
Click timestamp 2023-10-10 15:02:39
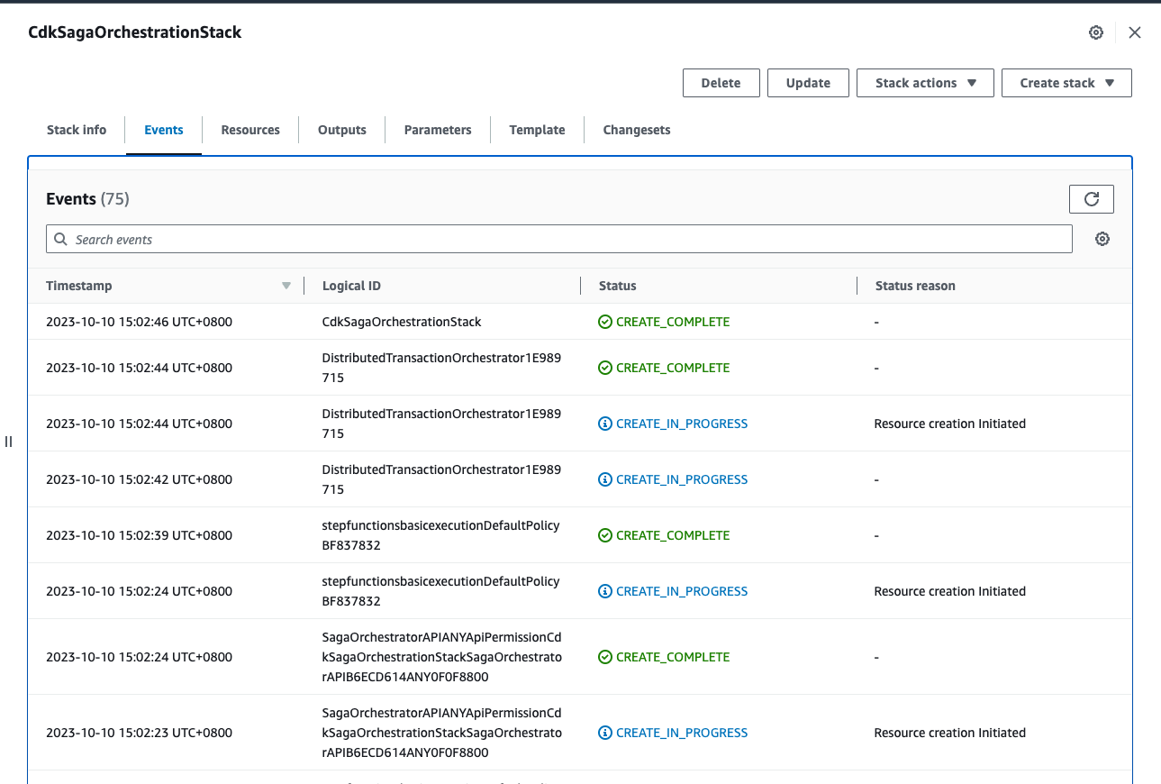139,535
